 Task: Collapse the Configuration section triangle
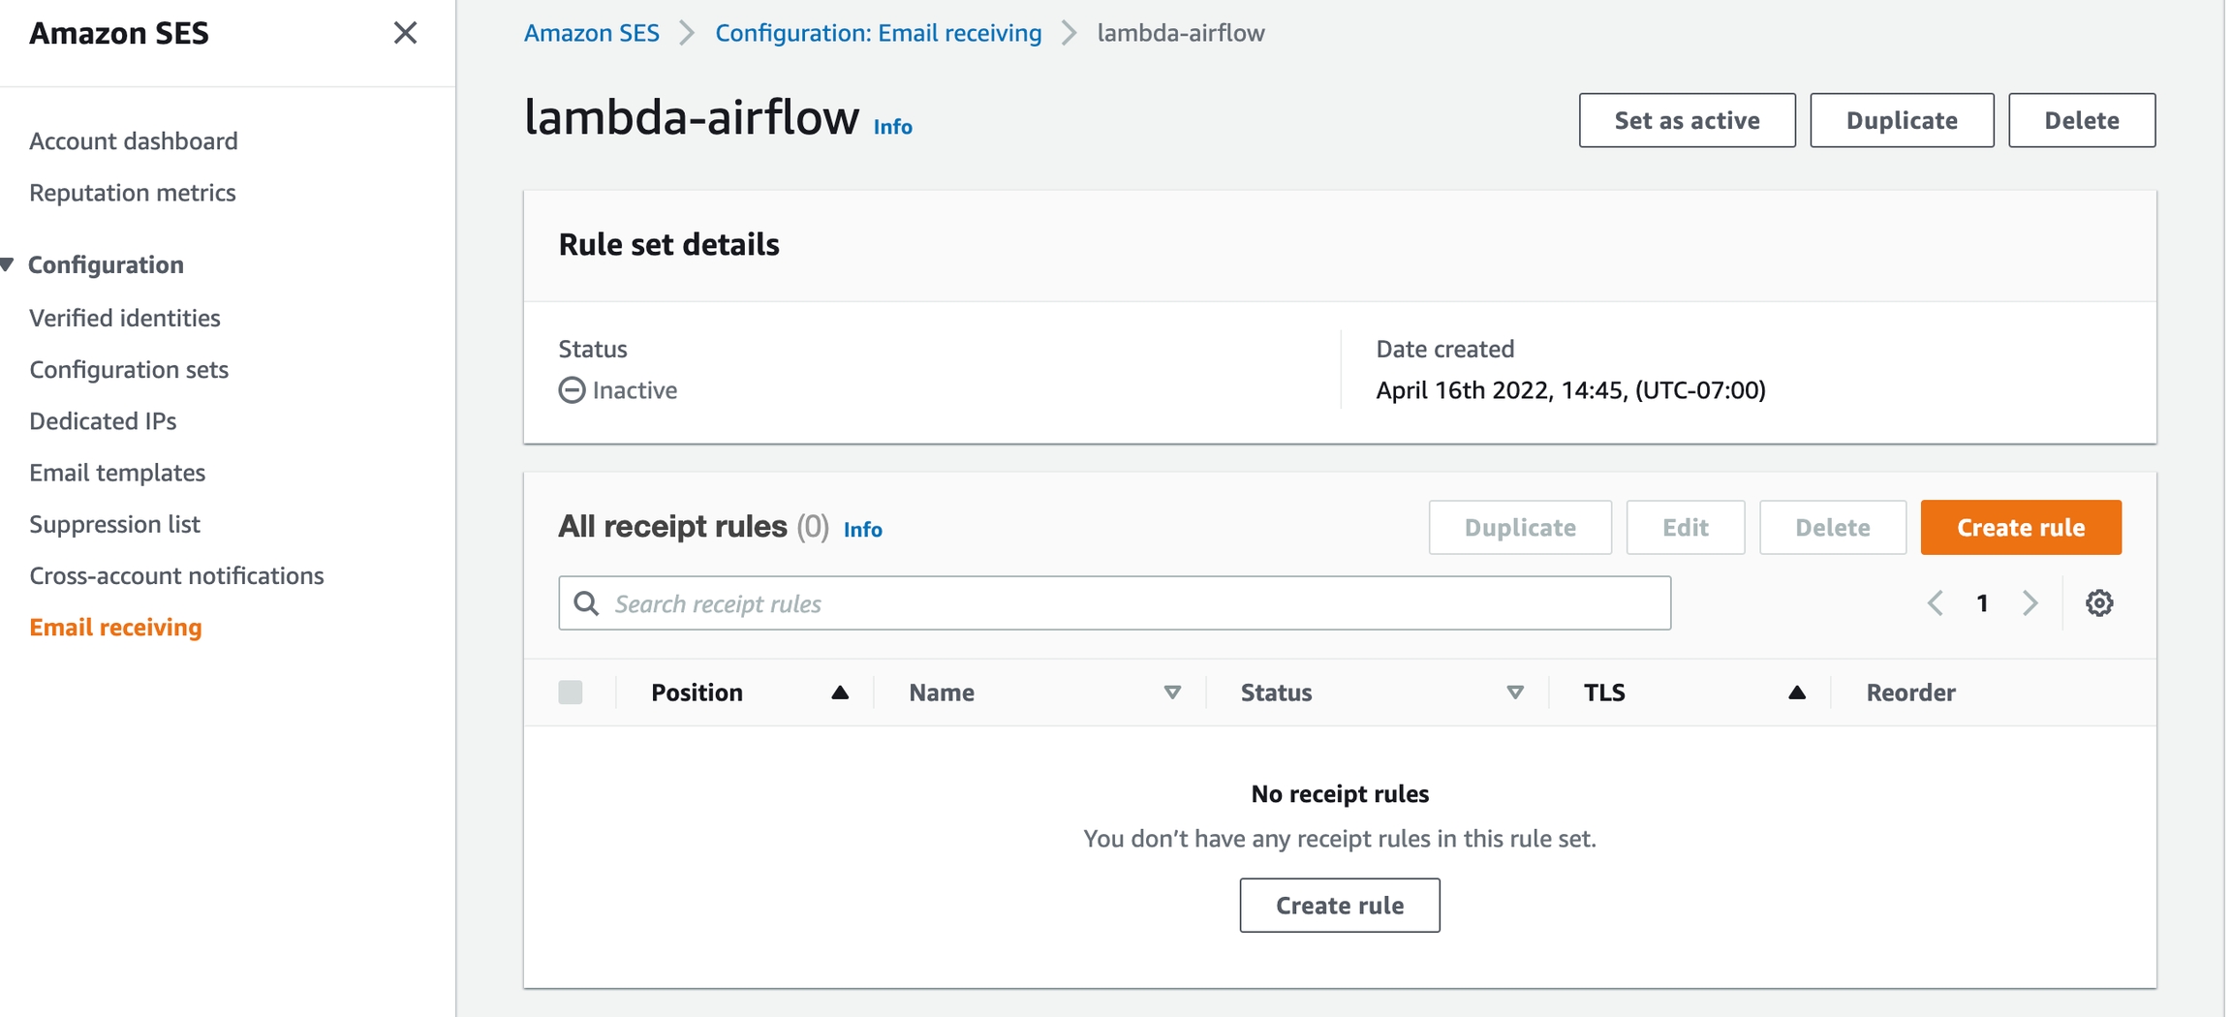click(x=8, y=264)
